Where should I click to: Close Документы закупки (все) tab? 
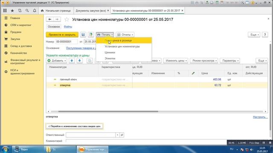point(108,11)
